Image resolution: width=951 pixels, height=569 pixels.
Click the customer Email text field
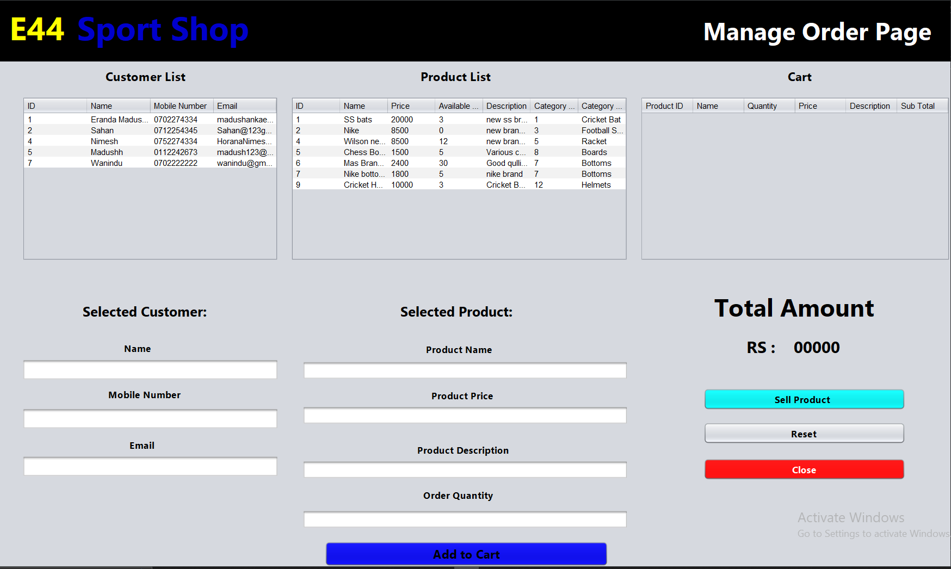[150, 466]
